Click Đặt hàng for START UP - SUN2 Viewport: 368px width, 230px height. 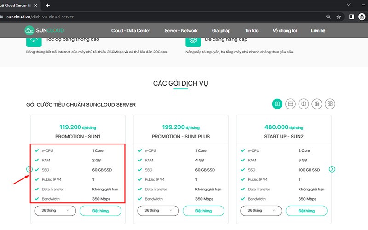(x=306, y=211)
